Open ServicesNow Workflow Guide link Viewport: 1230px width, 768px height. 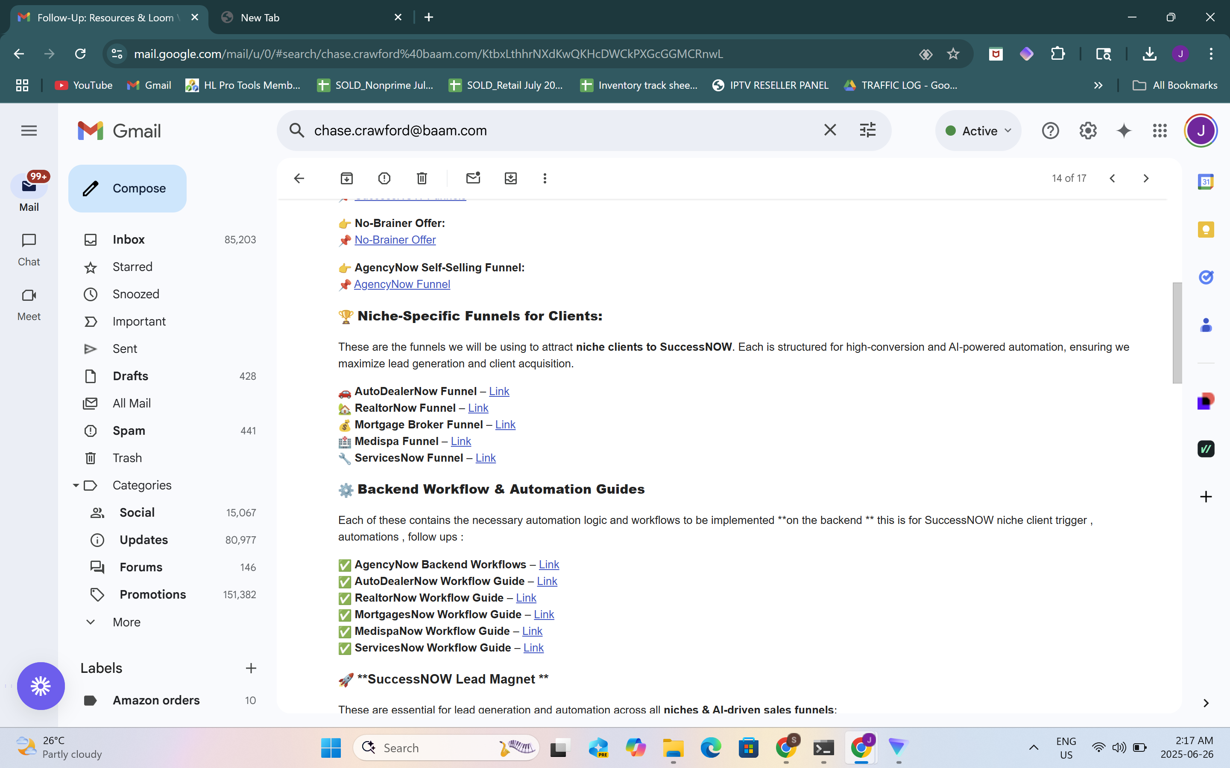pos(533,648)
